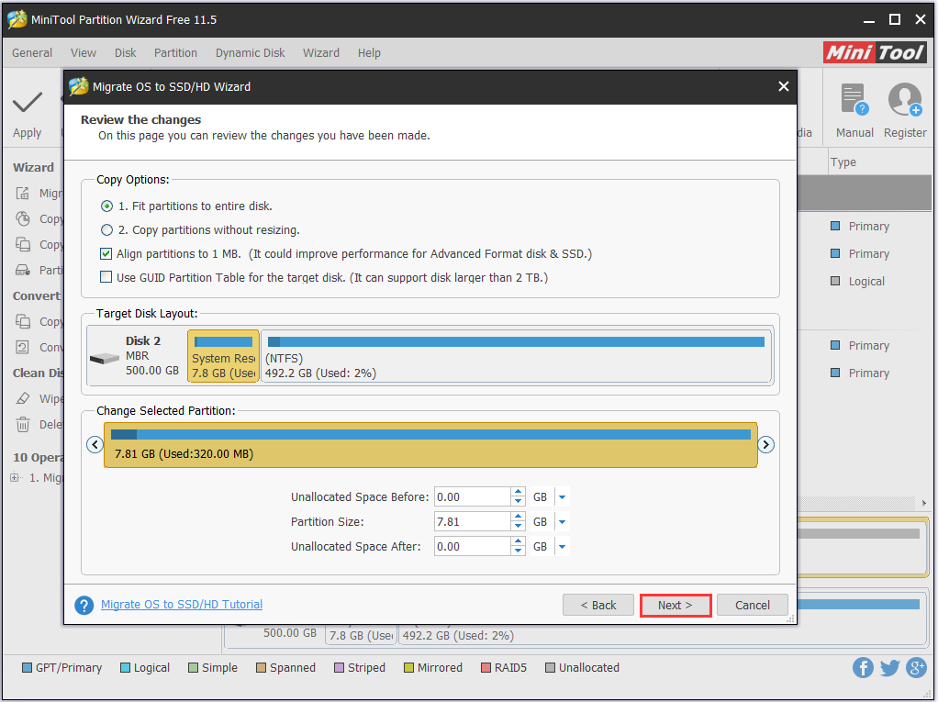
Task: Click the Mirrored legend color swatch
Action: [408, 667]
